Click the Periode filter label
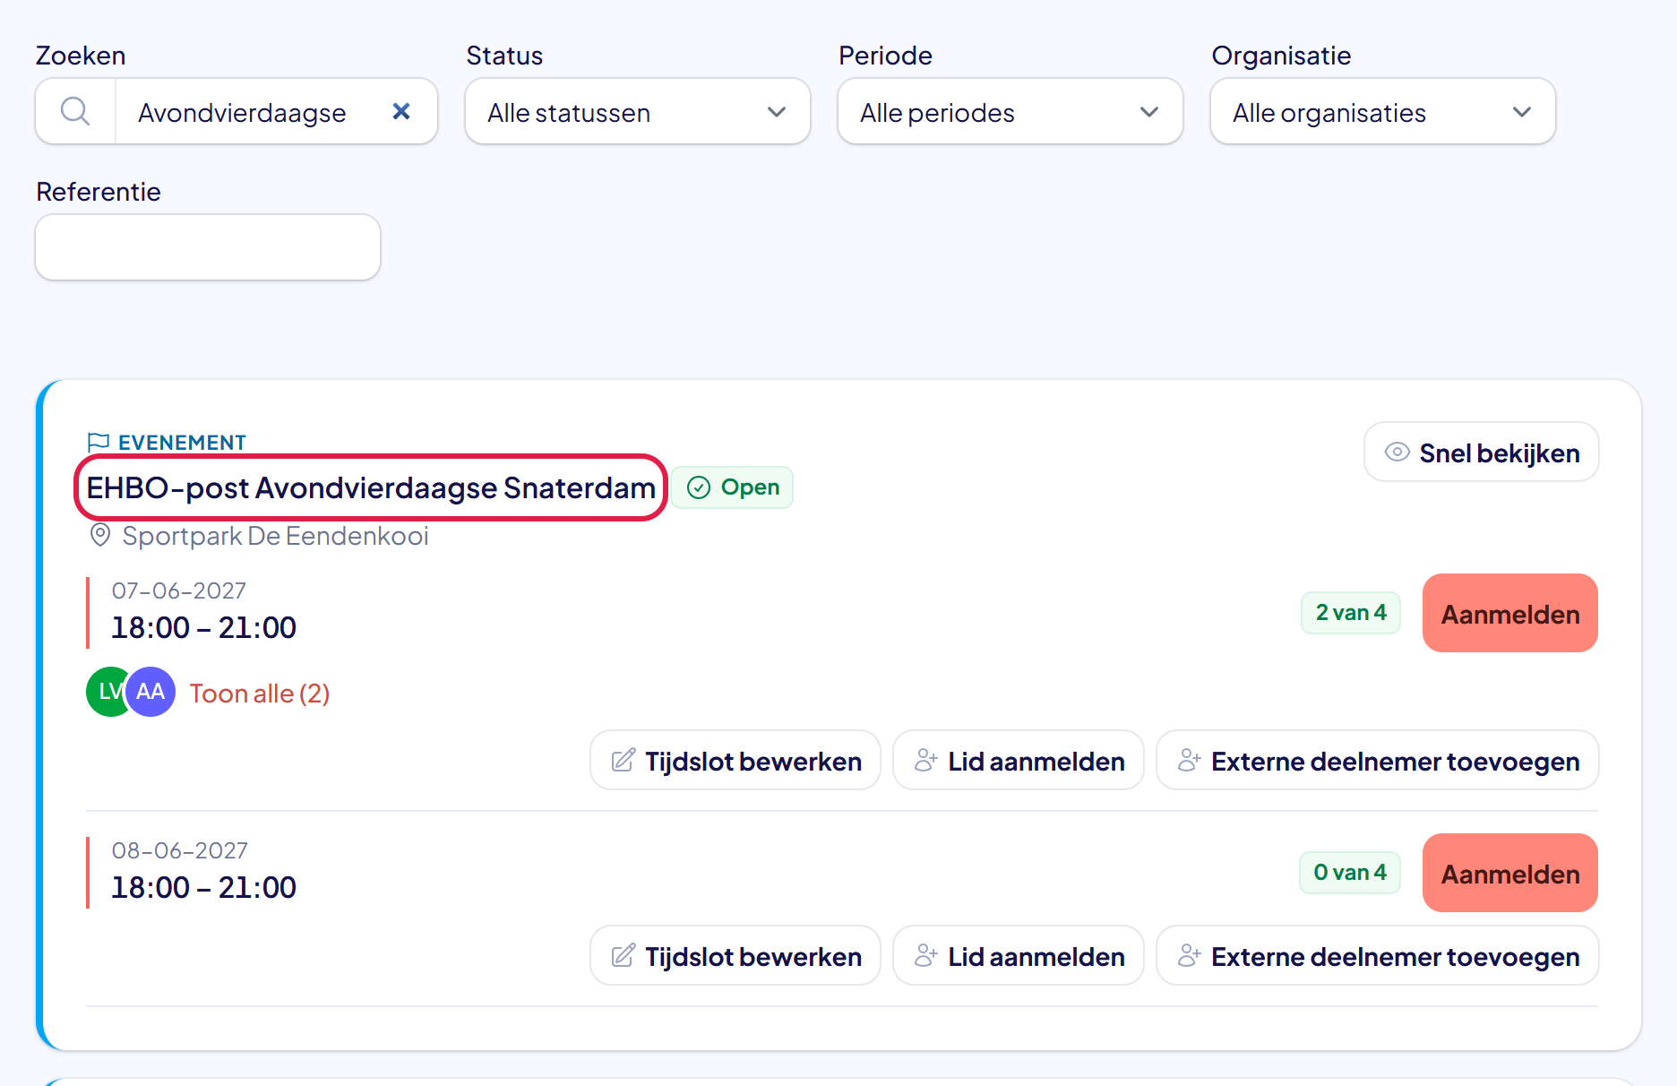1677x1086 pixels. pos(885,56)
